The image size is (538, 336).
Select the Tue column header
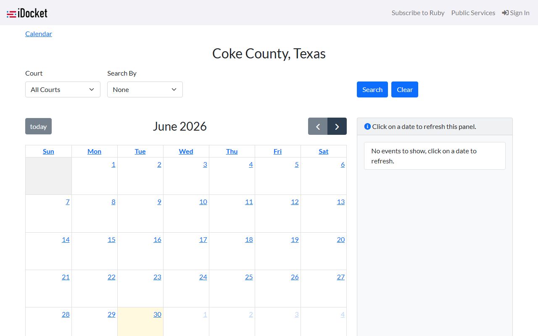click(x=140, y=151)
